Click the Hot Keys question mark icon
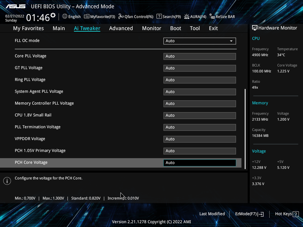This screenshot has width=303, height=227. (296, 214)
